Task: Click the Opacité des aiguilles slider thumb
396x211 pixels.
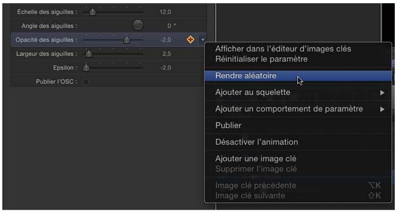Action: tap(127, 40)
